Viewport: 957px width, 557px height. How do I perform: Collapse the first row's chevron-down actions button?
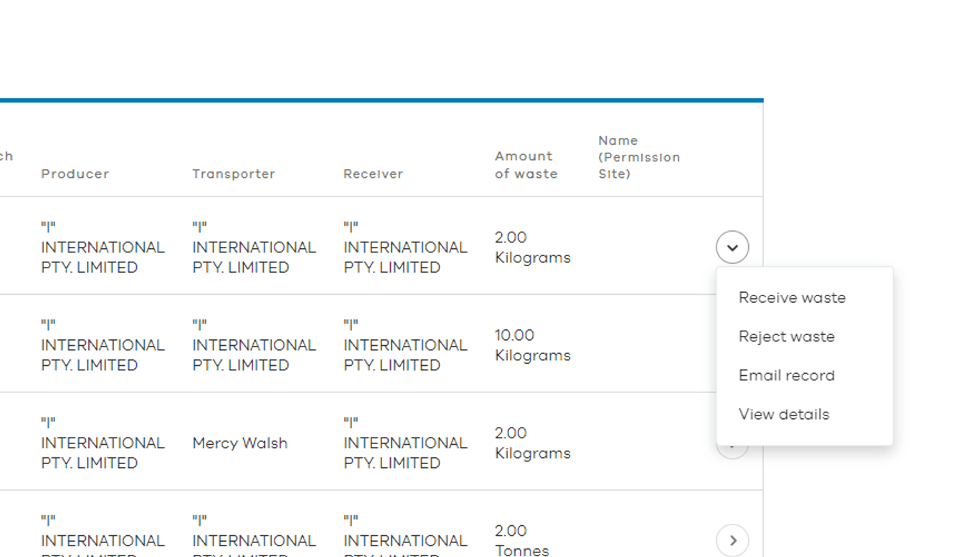(732, 248)
